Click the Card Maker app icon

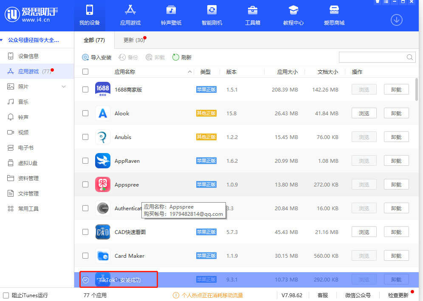tap(103, 256)
